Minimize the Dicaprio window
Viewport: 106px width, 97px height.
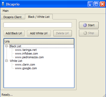click(x=90, y=4)
